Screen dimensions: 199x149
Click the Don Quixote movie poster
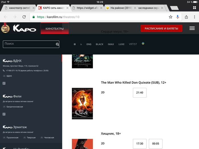pos(82,103)
